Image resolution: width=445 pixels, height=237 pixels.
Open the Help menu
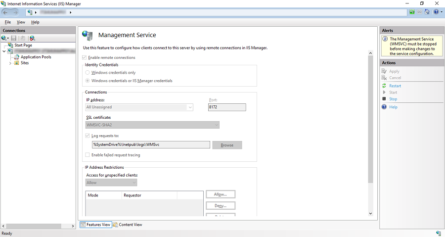(x=35, y=22)
